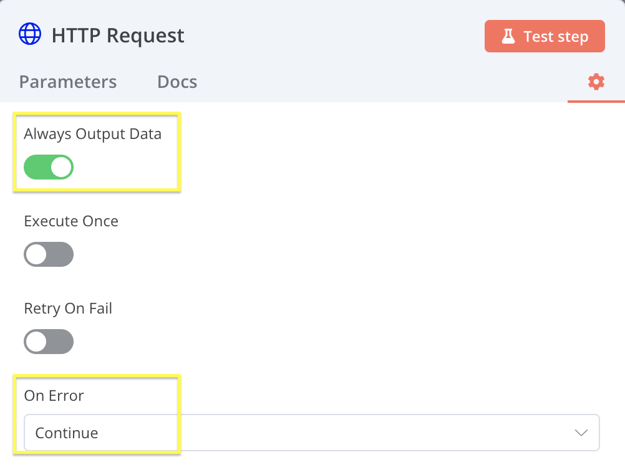Click the HTTP Request node title

click(x=118, y=36)
